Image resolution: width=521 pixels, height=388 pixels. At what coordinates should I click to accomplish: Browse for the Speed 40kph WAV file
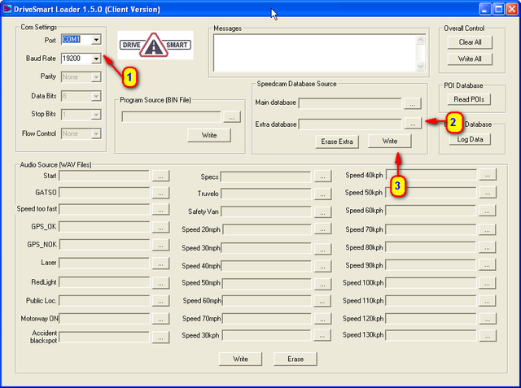(x=488, y=175)
